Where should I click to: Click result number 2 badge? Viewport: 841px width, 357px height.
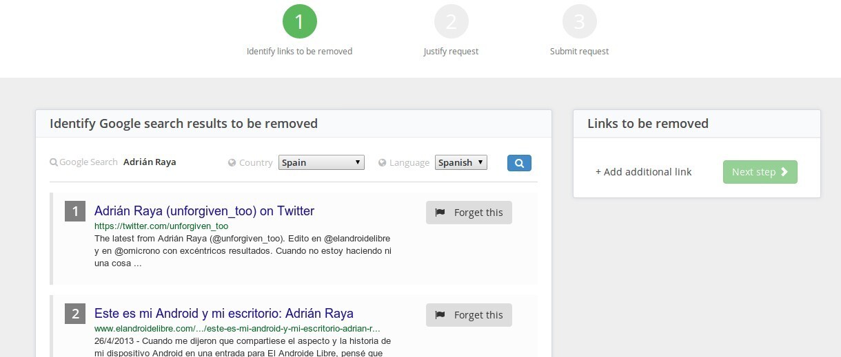(74, 314)
